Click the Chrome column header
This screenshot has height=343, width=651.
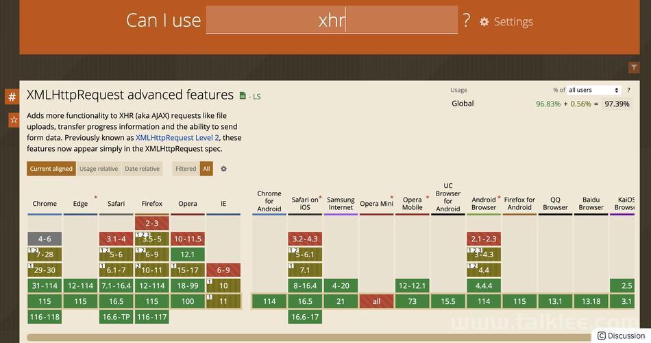45,204
